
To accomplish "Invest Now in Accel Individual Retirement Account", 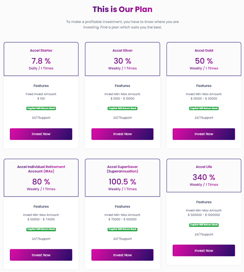I will [x=41, y=255].
